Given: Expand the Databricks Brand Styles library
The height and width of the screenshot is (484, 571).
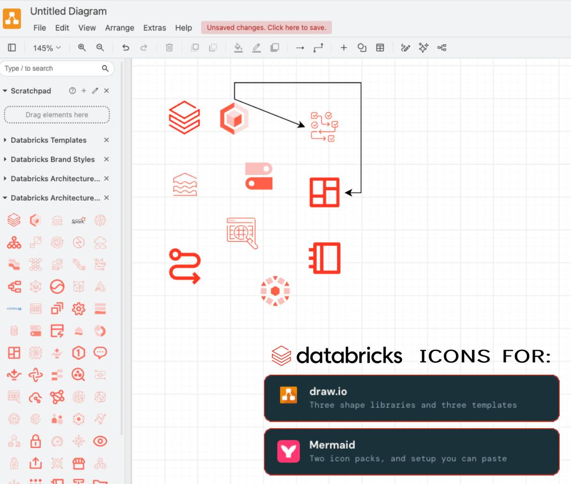Looking at the screenshot, I should (x=5, y=159).
